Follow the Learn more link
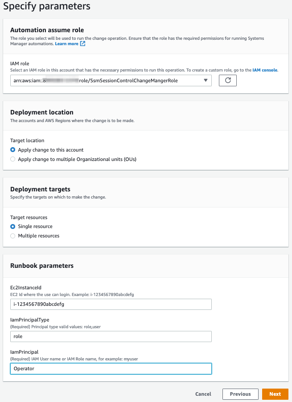This screenshot has height=402, width=292. pyautogui.click(x=66, y=44)
